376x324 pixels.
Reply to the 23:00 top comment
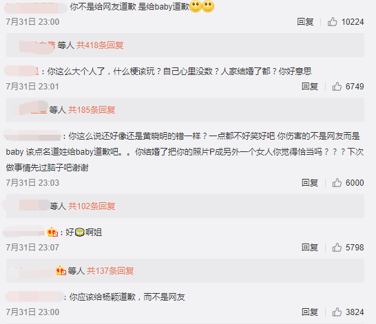[x=305, y=22]
